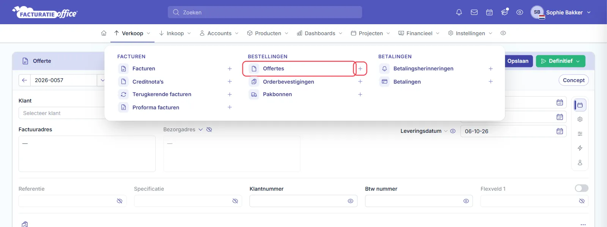
Task: Click the Leveringsdatum field 06-10-26
Action: click(x=513, y=131)
